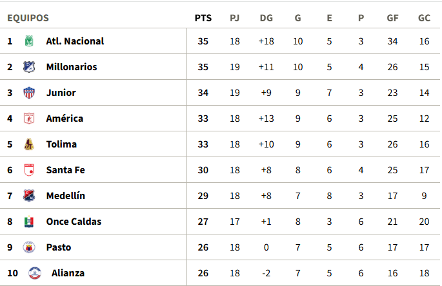The width and height of the screenshot is (442, 286).
Task: Open the Once Caldas team link
Action: pos(74,222)
